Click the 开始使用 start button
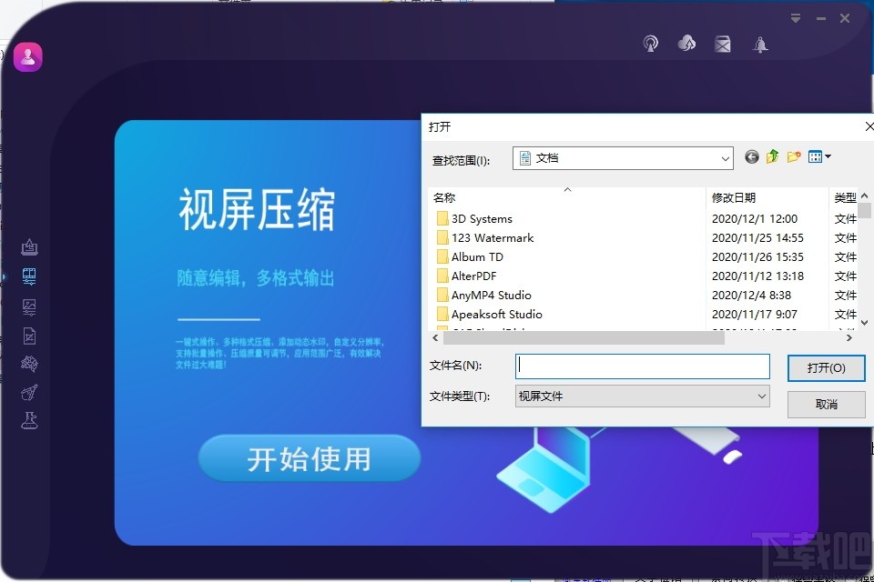874x582 pixels. (x=309, y=459)
